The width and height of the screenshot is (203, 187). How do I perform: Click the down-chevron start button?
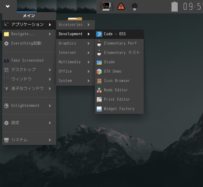7,6
